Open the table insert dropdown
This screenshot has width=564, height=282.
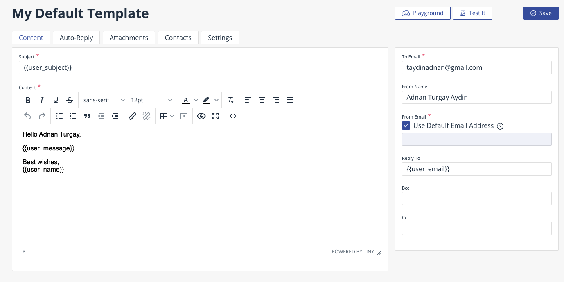(x=172, y=116)
